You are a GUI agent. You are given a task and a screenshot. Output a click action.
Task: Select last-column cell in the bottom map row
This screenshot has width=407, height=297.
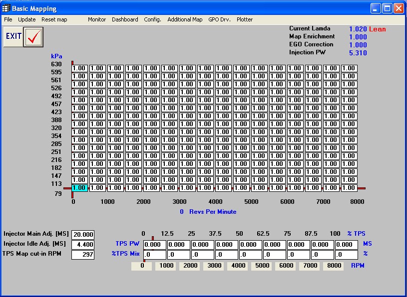[349, 188]
